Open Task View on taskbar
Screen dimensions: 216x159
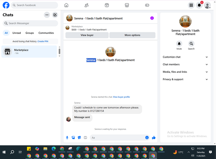(20, 152)
